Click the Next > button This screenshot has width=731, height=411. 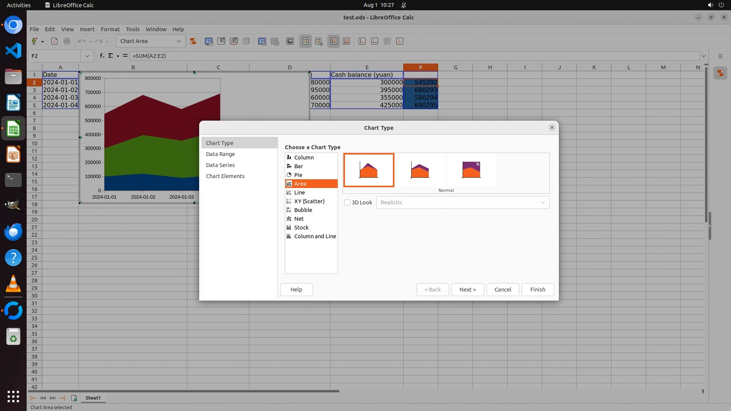coord(467,290)
